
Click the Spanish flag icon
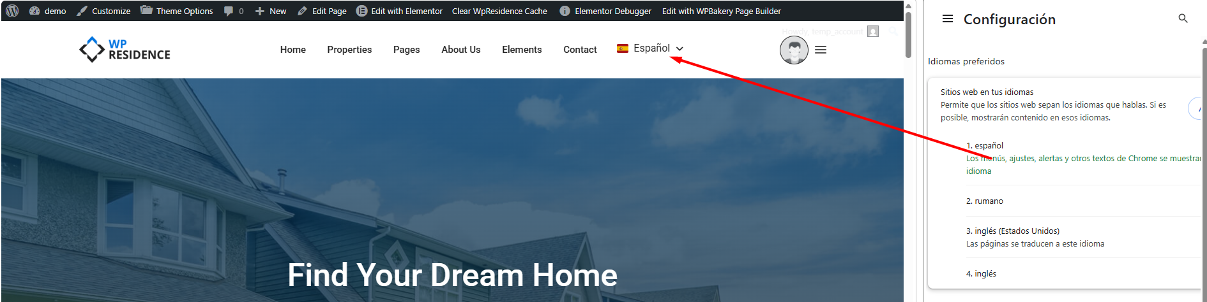point(623,48)
